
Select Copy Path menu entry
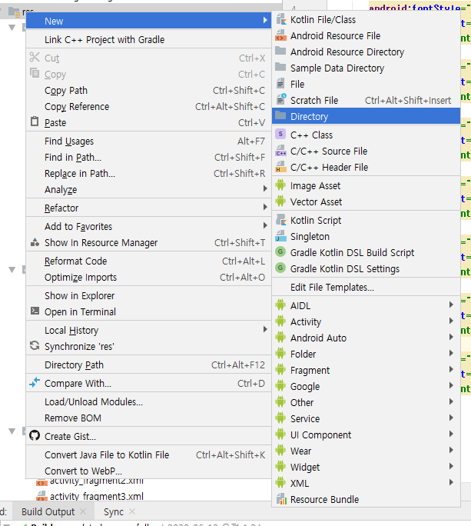[x=148, y=91]
